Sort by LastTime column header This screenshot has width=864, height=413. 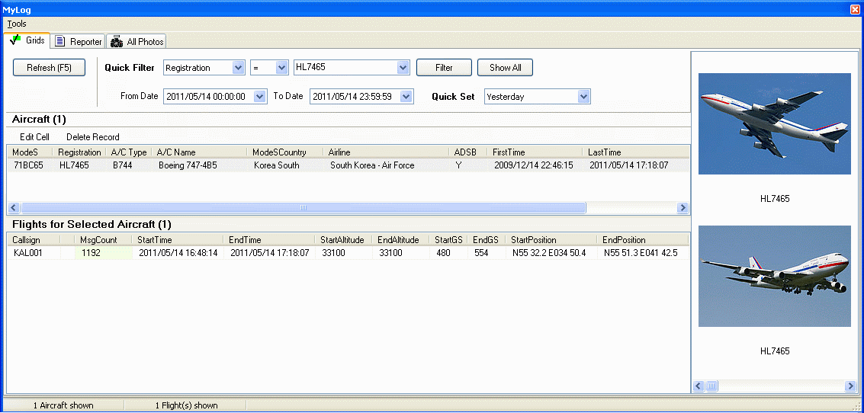pos(635,152)
